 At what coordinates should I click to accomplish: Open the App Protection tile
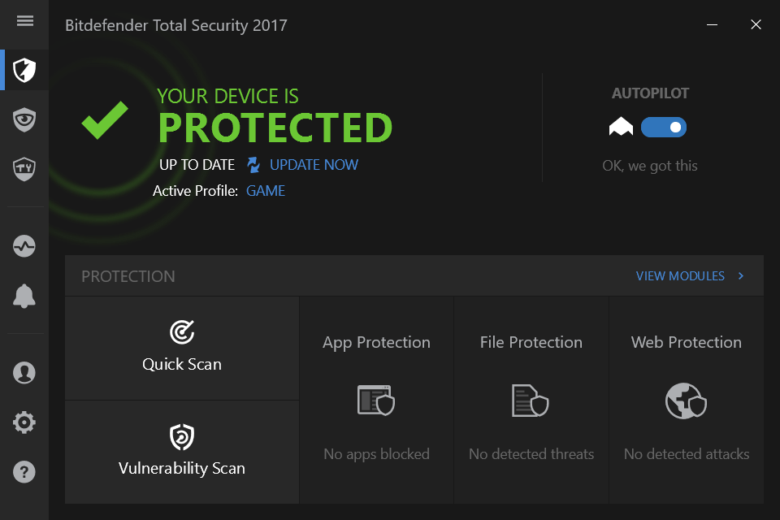[x=376, y=400]
